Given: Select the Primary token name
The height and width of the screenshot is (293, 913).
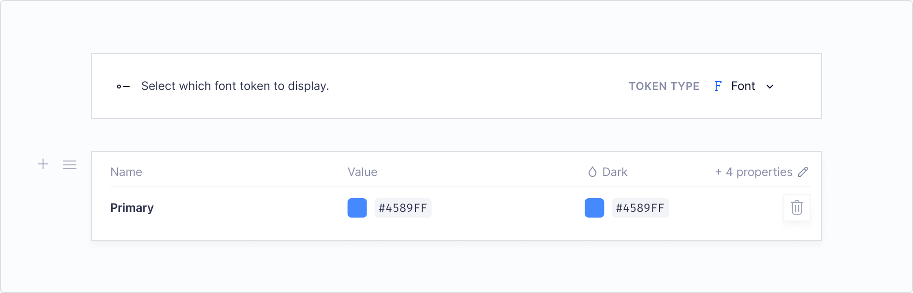Looking at the screenshot, I should click(x=132, y=208).
